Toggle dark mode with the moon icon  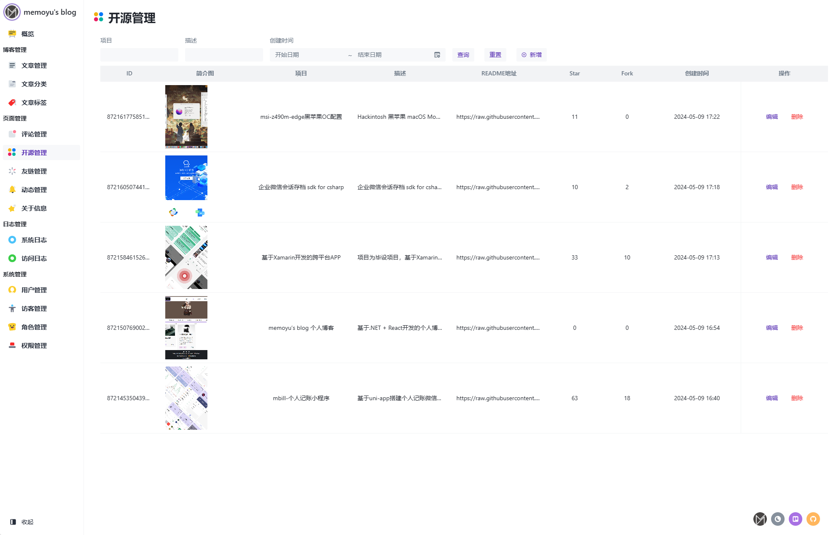click(777, 519)
